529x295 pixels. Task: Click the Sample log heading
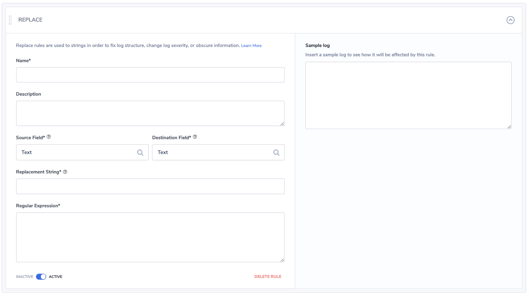[x=318, y=45]
